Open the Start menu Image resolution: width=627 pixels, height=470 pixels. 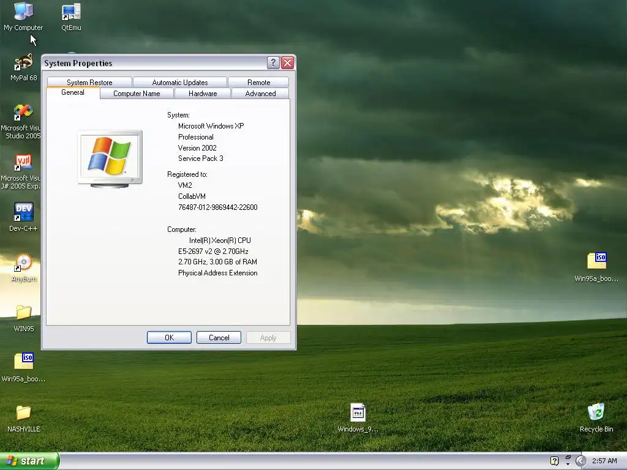click(29, 461)
